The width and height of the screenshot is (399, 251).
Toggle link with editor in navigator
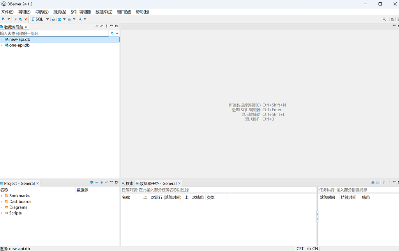pos(102,26)
